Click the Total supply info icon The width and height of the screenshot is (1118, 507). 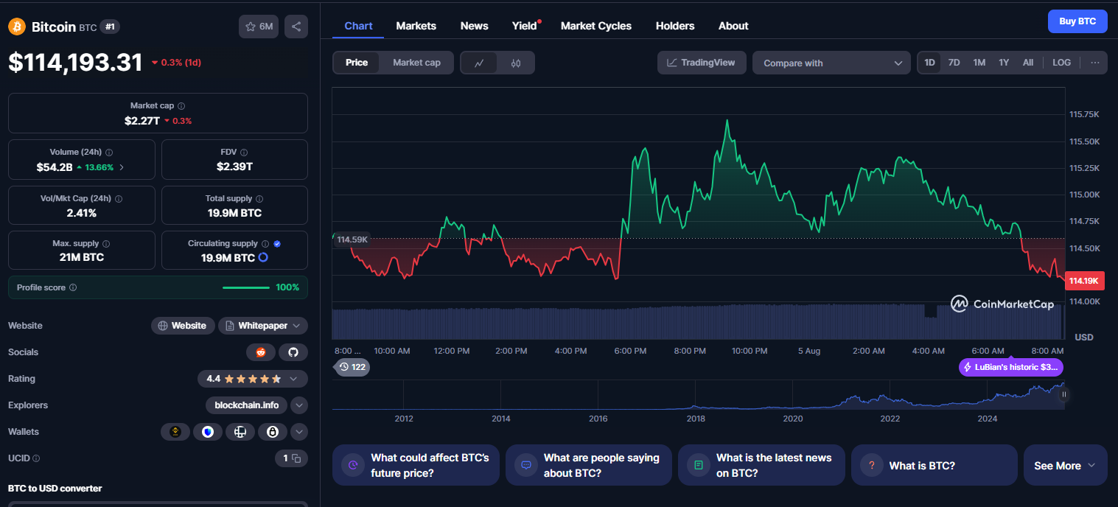259,199
